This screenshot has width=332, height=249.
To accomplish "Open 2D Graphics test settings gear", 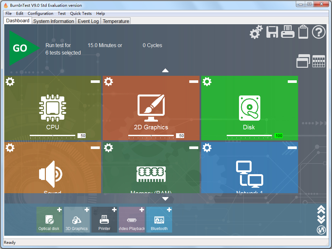I will tap(109, 82).
